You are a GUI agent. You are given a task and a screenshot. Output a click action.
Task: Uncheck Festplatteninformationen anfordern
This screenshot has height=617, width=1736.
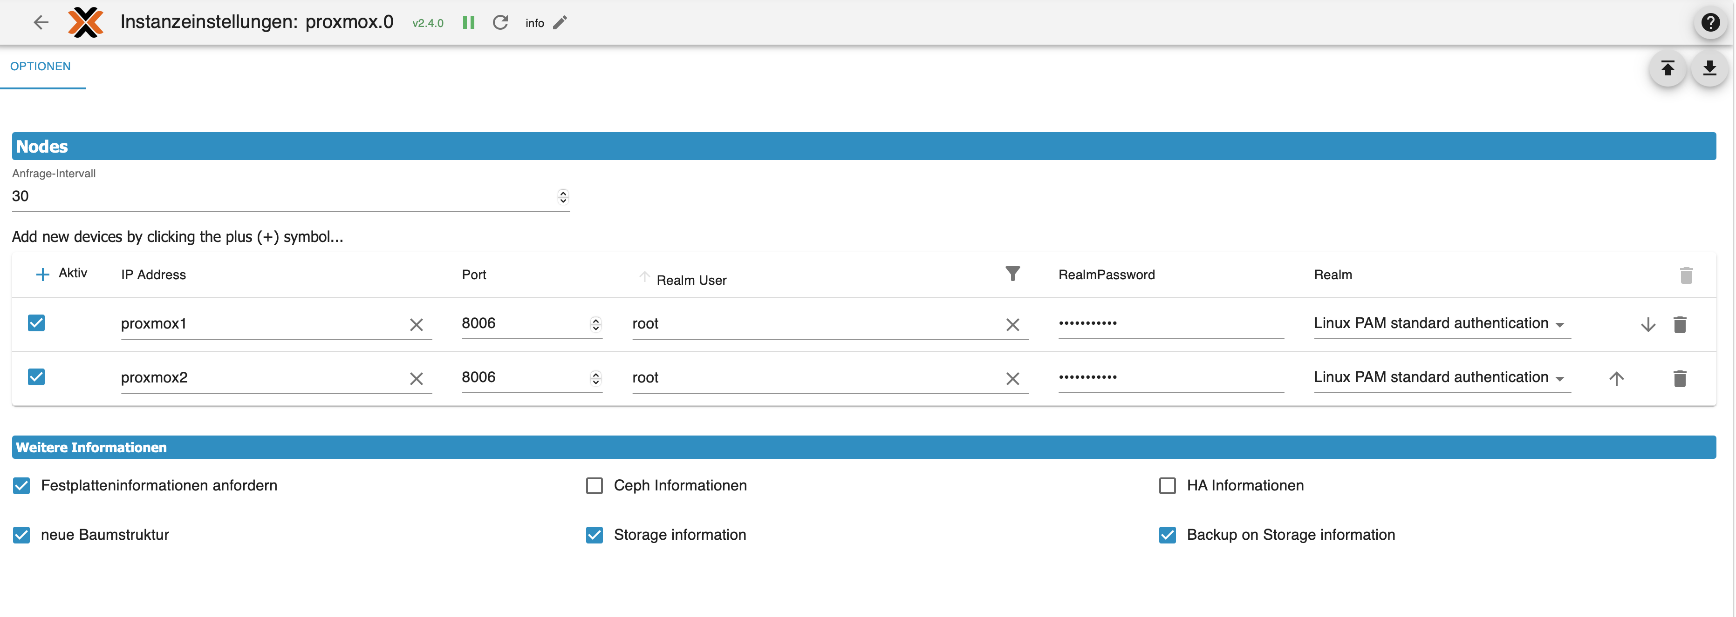[21, 486]
